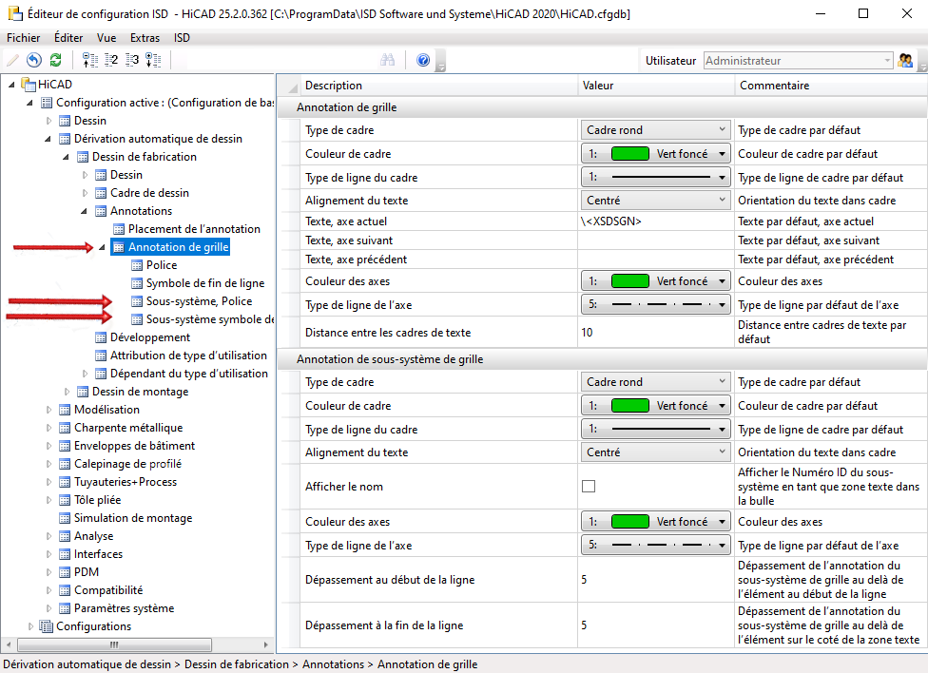Click the expand tree level 3 icon
Screen dimensions: 928x673
click(131, 60)
